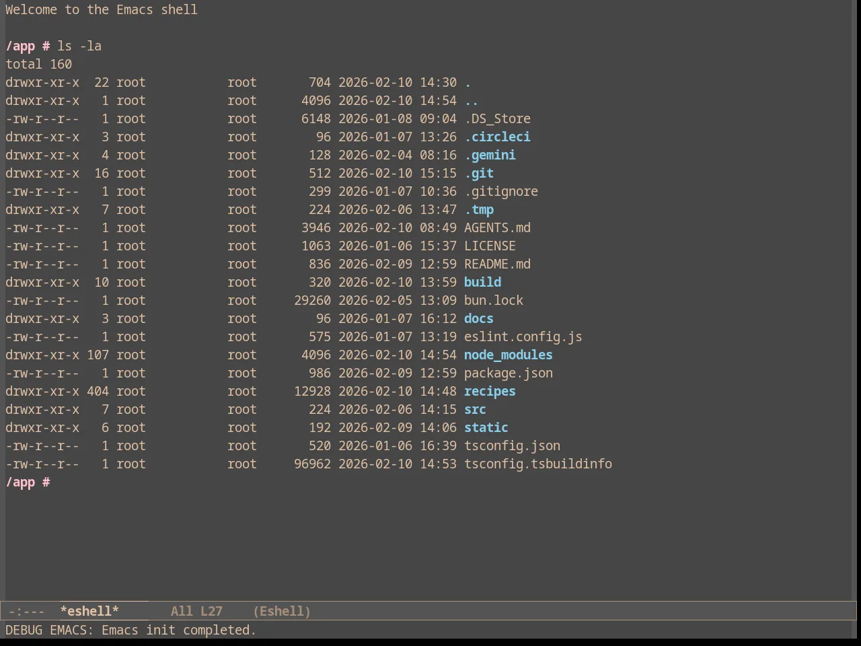The width and height of the screenshot is (861, 646).
Task: Click the .circleci directory name
Action: [x=497, y=137]
